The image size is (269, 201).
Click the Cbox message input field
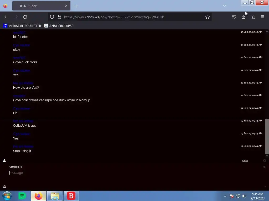[x=134, y=173]
